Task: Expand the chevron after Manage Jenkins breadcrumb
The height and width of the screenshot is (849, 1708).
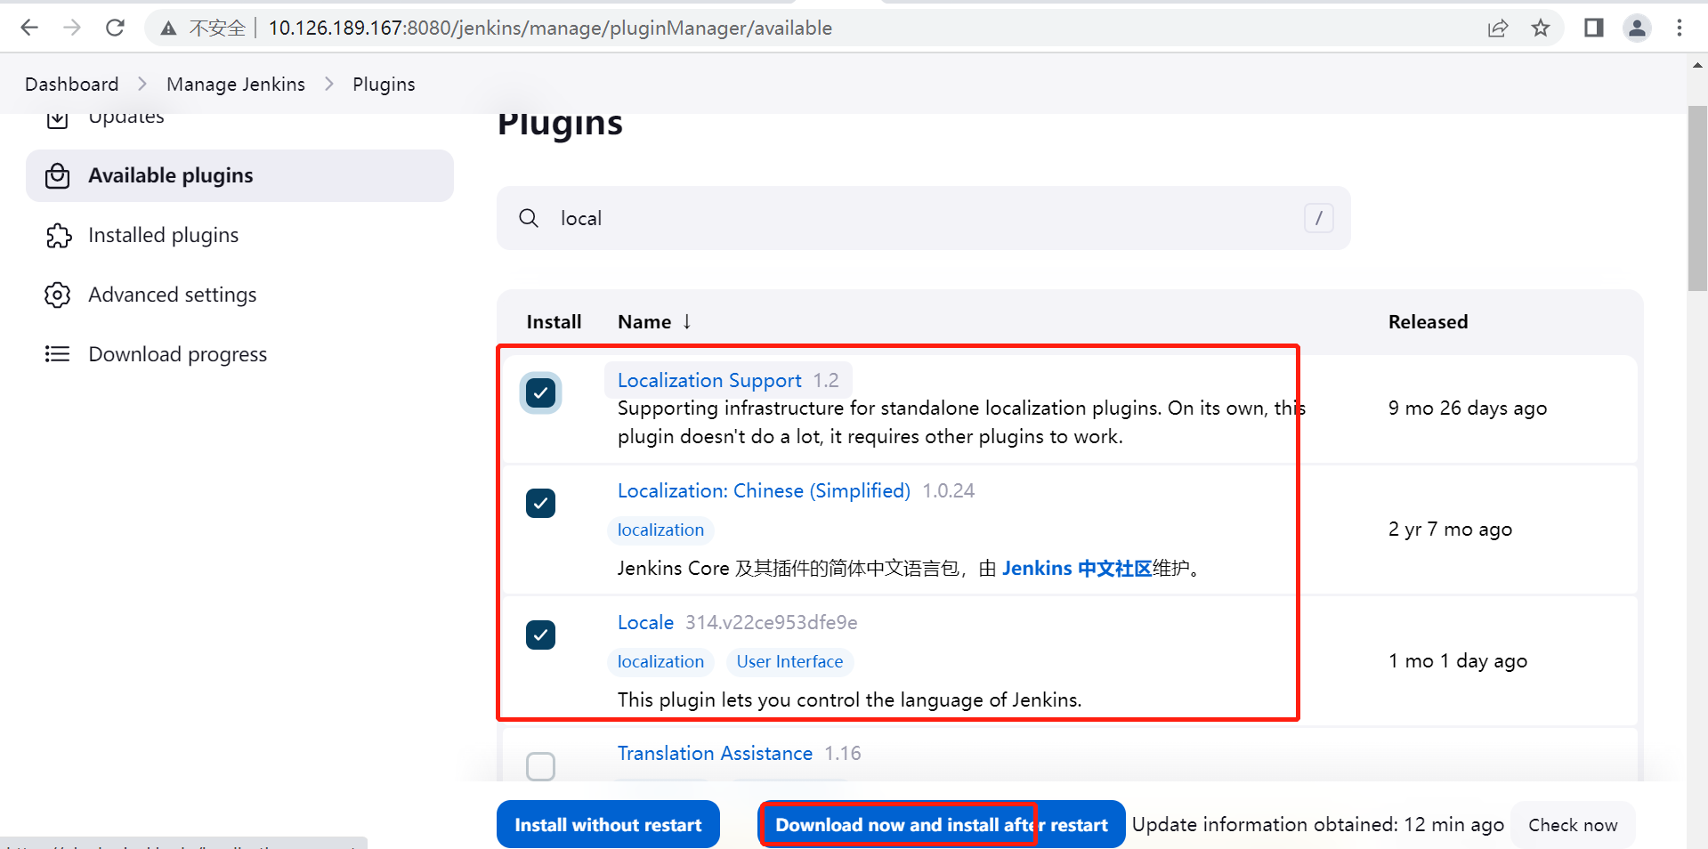Action: pyautogui.click(x=329, y=84)
